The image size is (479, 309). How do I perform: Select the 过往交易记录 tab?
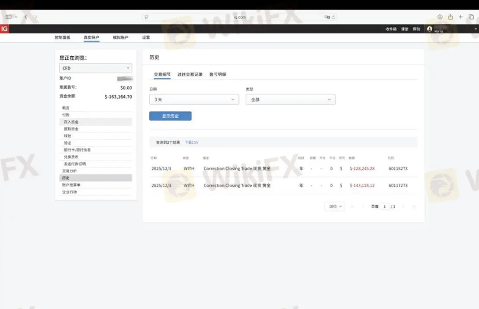click(x=190, y=74)
